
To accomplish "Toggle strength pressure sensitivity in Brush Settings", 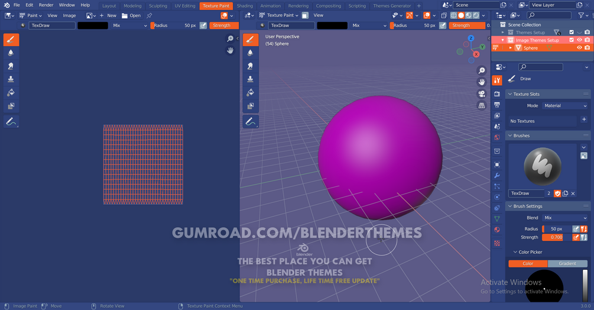I will tap(576, 237).
